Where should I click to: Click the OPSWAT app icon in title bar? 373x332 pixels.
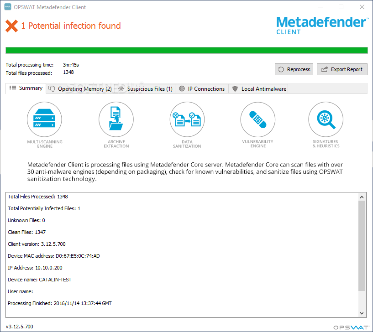[8, 7]
